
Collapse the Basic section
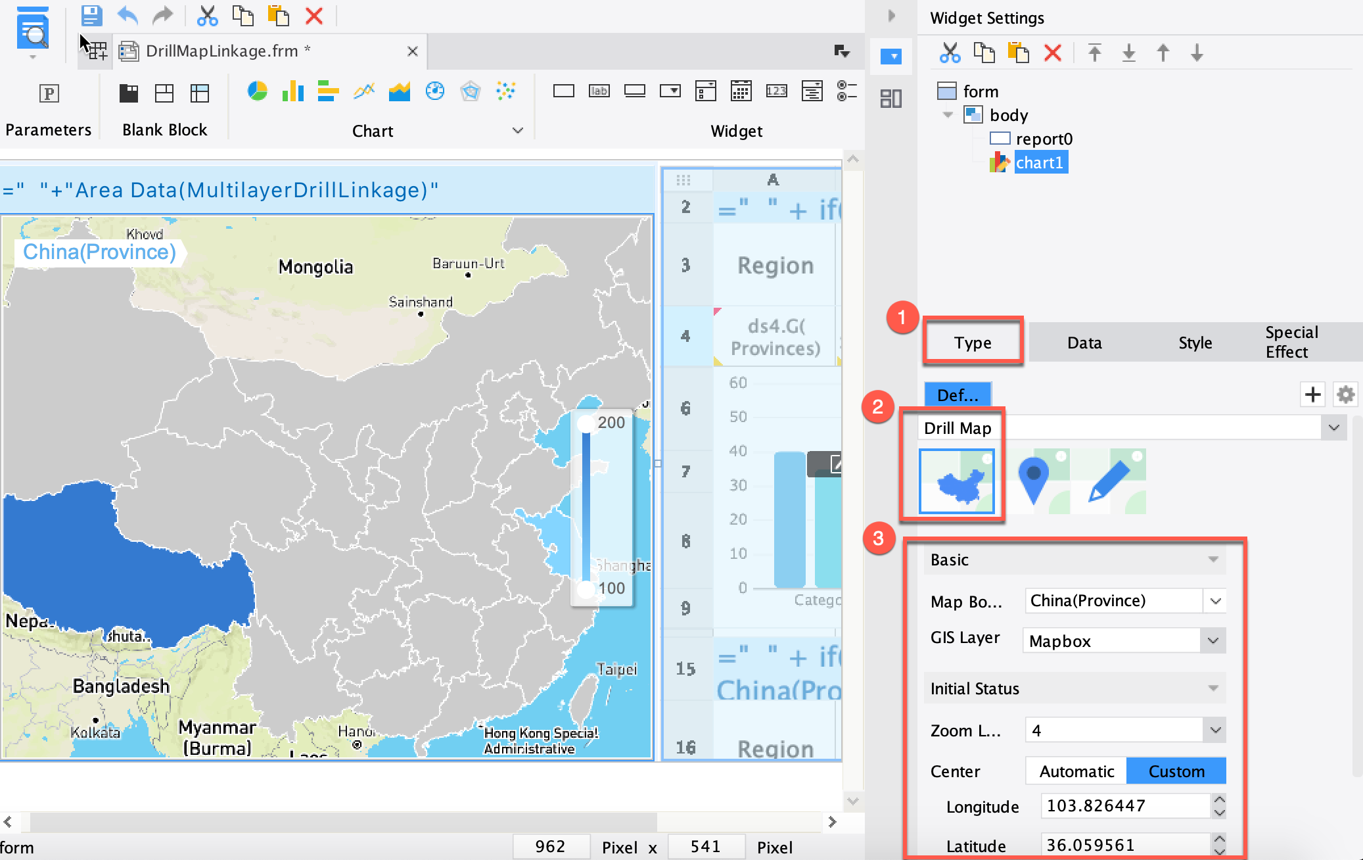click(1213, 560)
